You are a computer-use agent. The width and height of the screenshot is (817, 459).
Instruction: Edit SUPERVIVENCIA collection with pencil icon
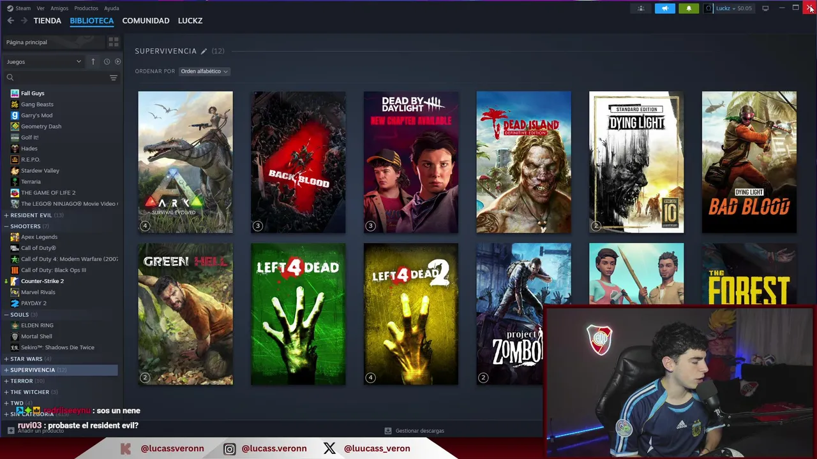(x=204, y=51)
